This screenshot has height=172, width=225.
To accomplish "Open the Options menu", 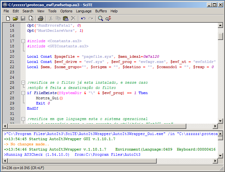I will 66,11.
